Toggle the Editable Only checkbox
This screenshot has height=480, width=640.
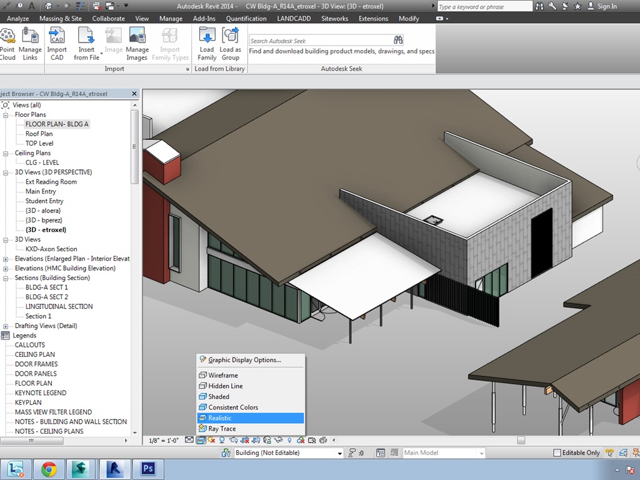tap(557, 453)
